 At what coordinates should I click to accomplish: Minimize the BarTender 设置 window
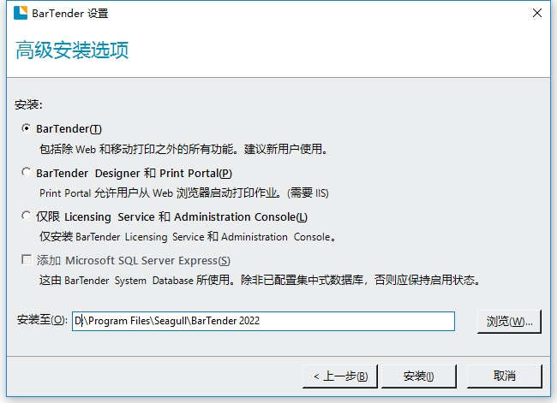497,13
